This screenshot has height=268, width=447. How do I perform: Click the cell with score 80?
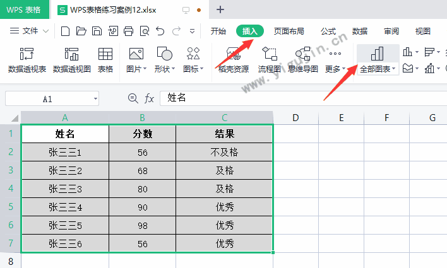tap(142, 189)
